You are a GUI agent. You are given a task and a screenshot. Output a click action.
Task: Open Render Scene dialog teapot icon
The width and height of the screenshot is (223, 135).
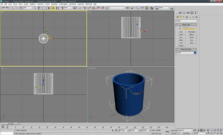[x=156, y=8]
